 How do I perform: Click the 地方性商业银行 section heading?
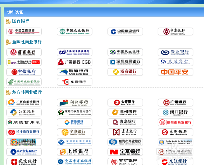[27, 92]
